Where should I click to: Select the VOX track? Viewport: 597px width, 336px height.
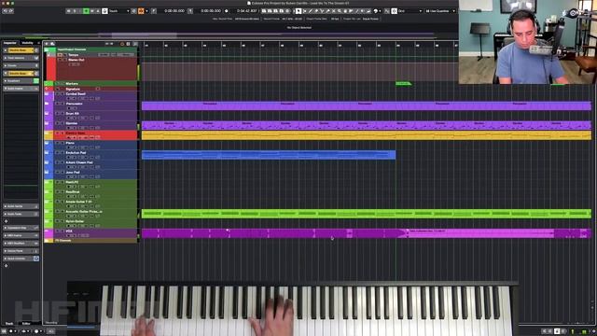pos(91,233)
